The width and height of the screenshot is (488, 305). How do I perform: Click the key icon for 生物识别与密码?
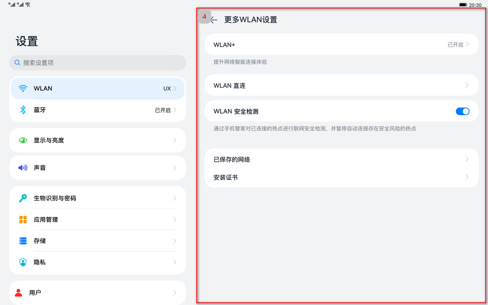(x=23, y=198)
